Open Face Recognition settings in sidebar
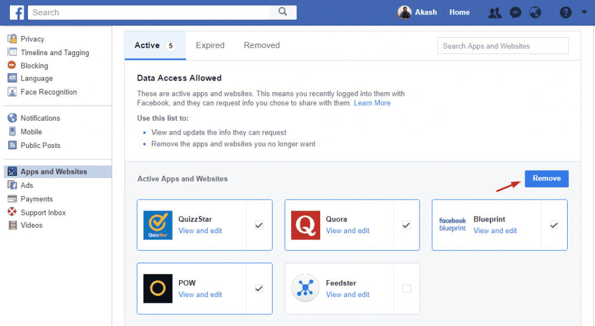The image size is (595, 326). pos(48,92)
